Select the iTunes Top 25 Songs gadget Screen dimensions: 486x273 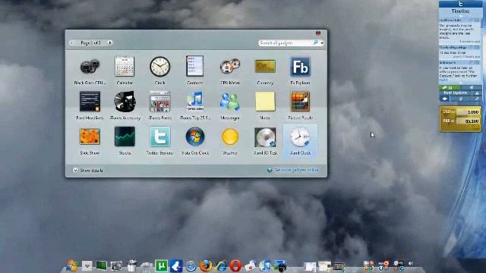pyautogui.click(x=195, y=105)
